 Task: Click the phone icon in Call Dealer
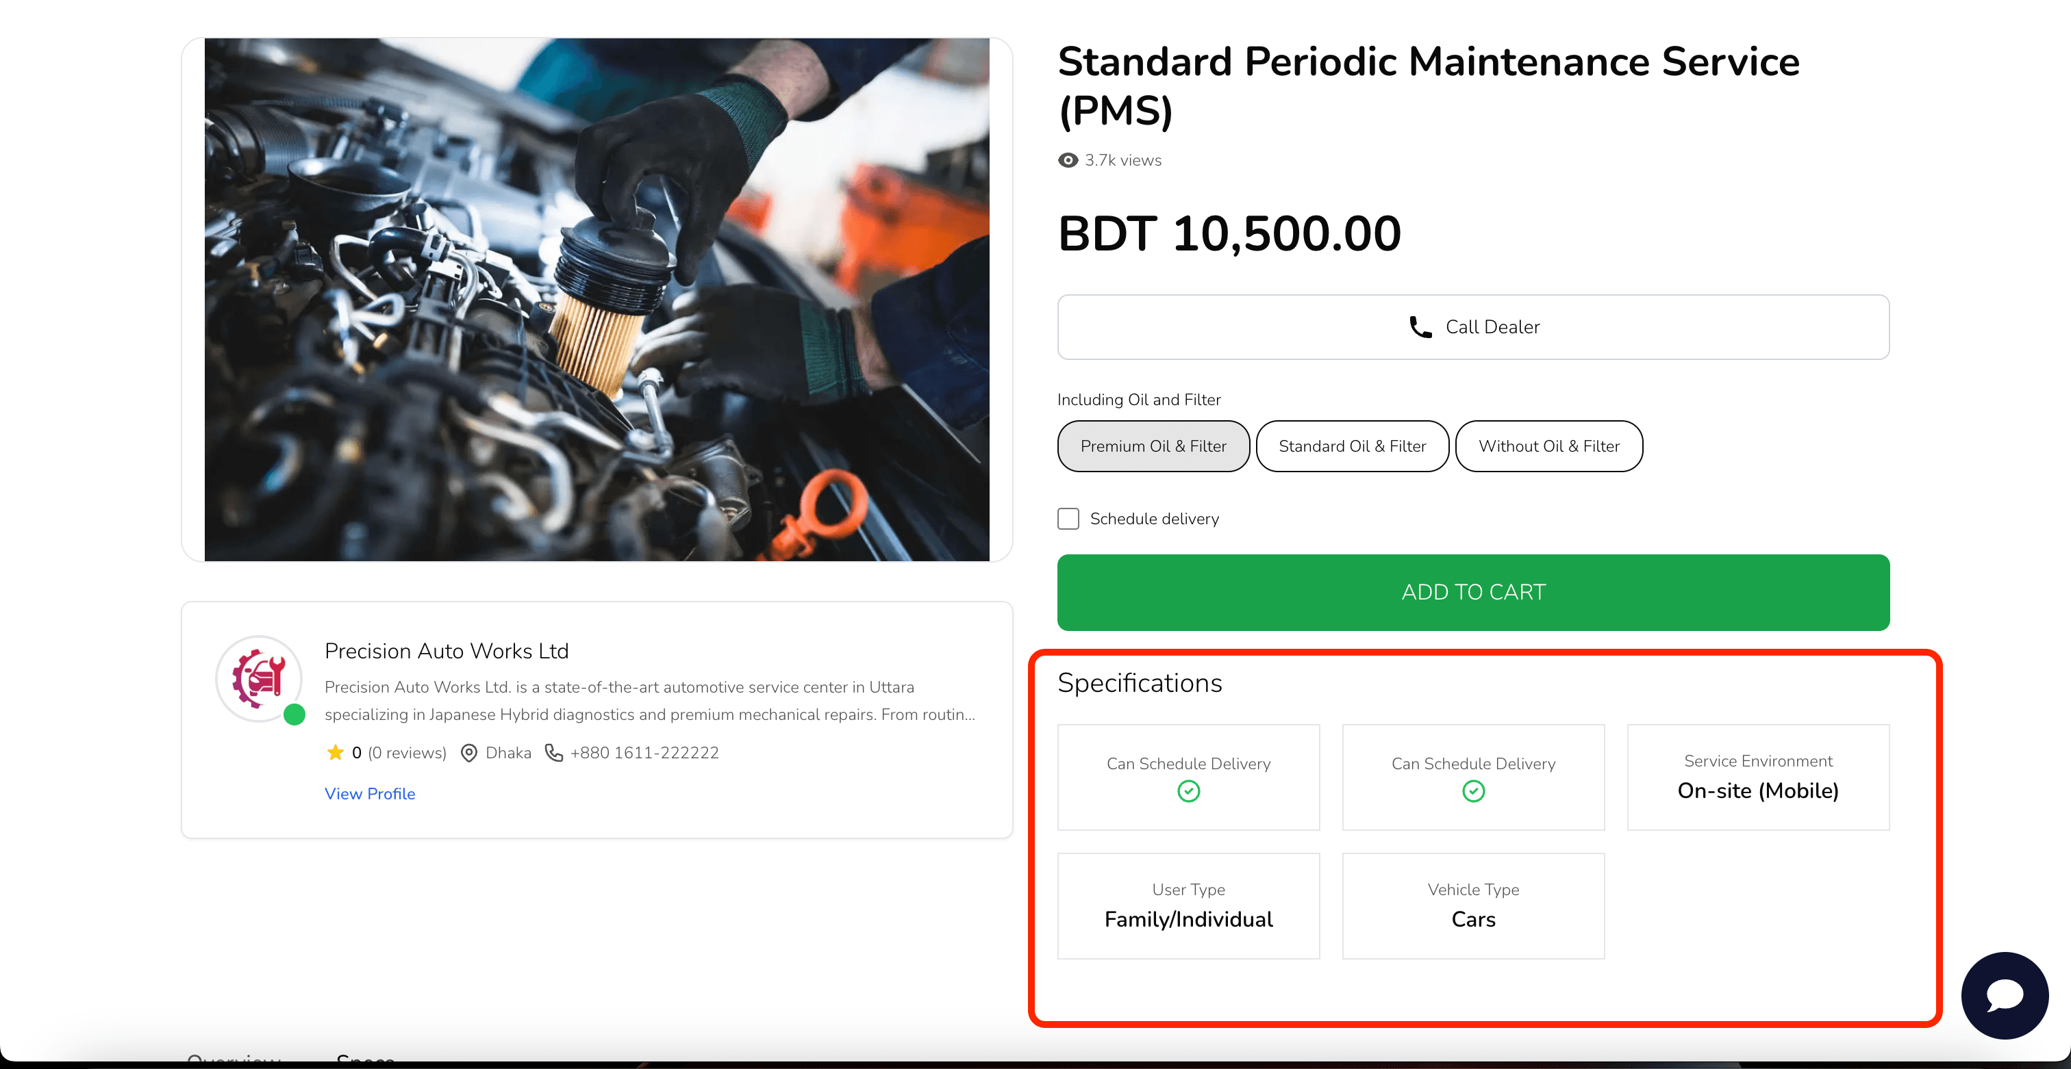pyautogui.click(x=1420, y=327)
